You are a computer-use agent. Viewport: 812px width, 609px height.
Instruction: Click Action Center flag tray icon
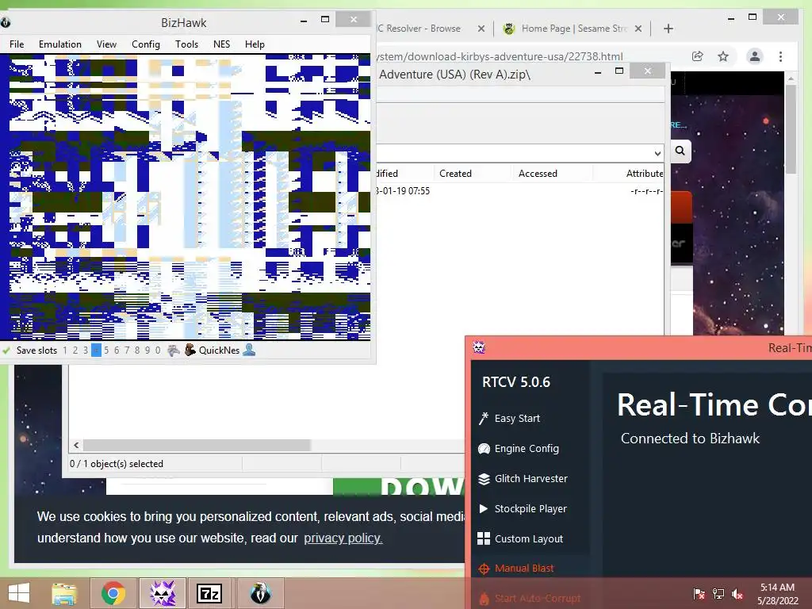[699, 593]
